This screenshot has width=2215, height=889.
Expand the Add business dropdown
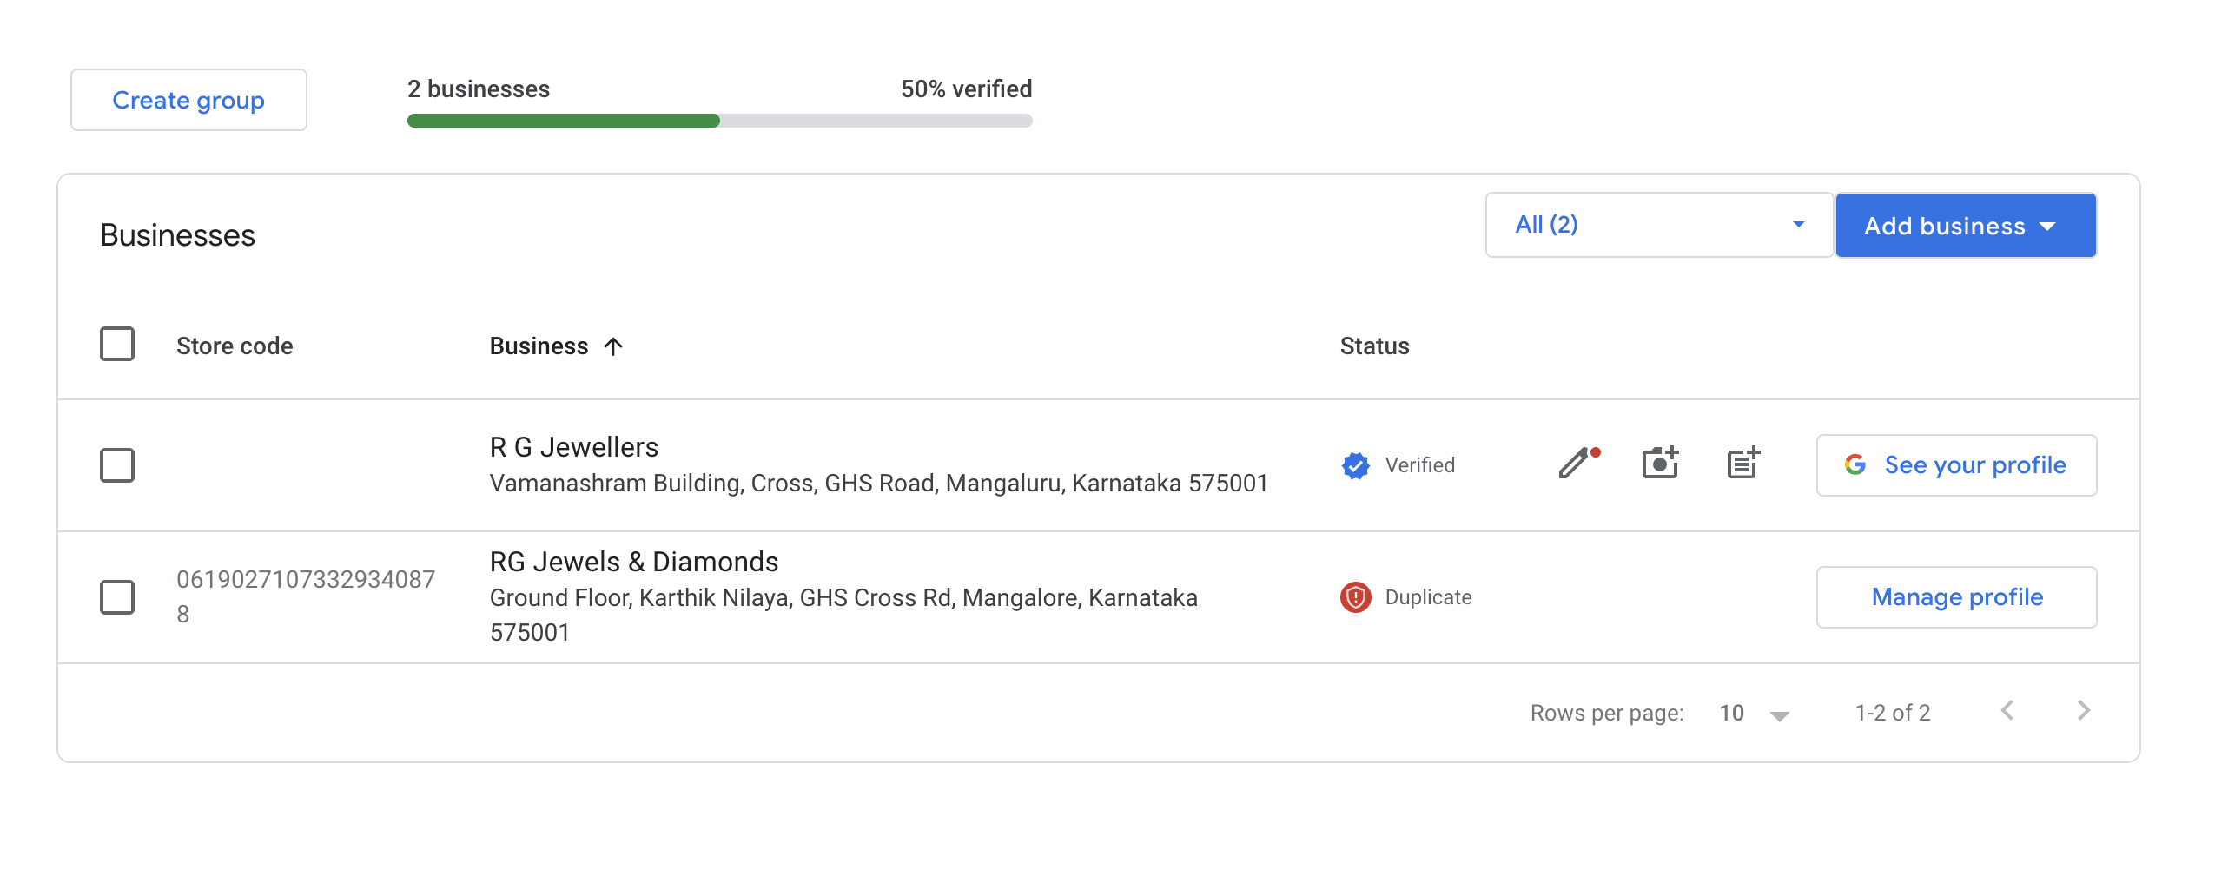[1966, 226]
